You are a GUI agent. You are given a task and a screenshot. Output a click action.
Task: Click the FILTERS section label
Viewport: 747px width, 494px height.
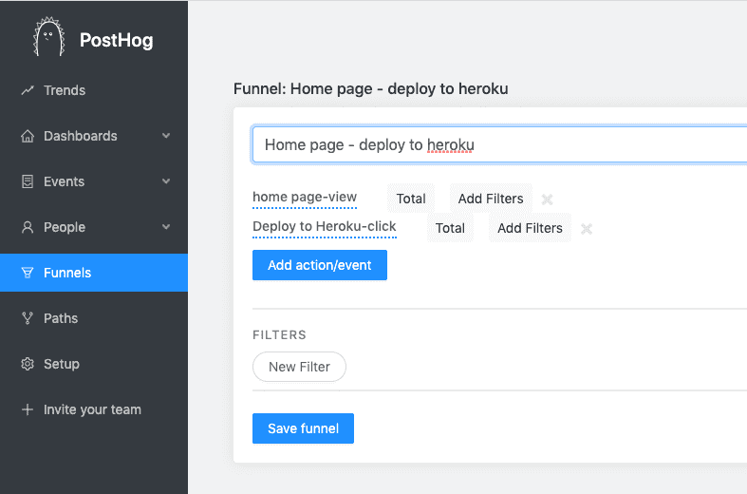(279, 334)
